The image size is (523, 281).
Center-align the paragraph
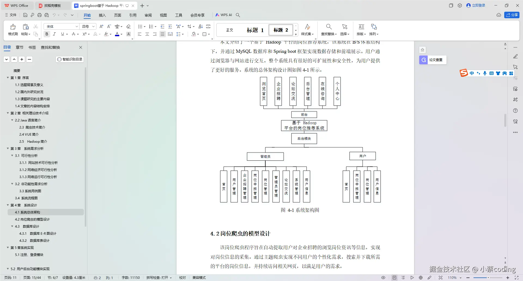[147, 34]
